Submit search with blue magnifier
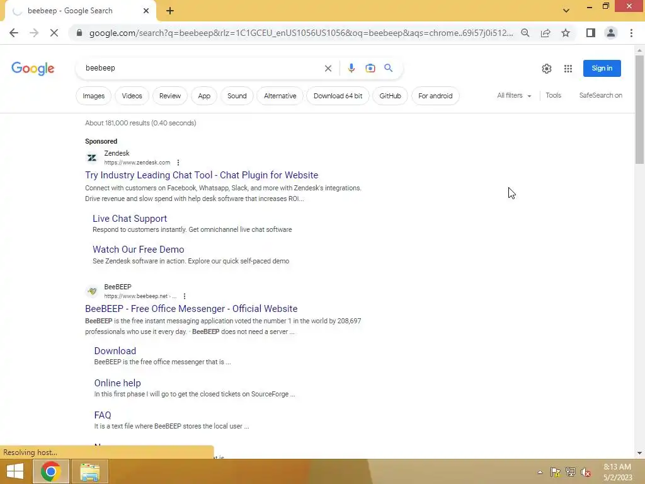 coord(388,68)
